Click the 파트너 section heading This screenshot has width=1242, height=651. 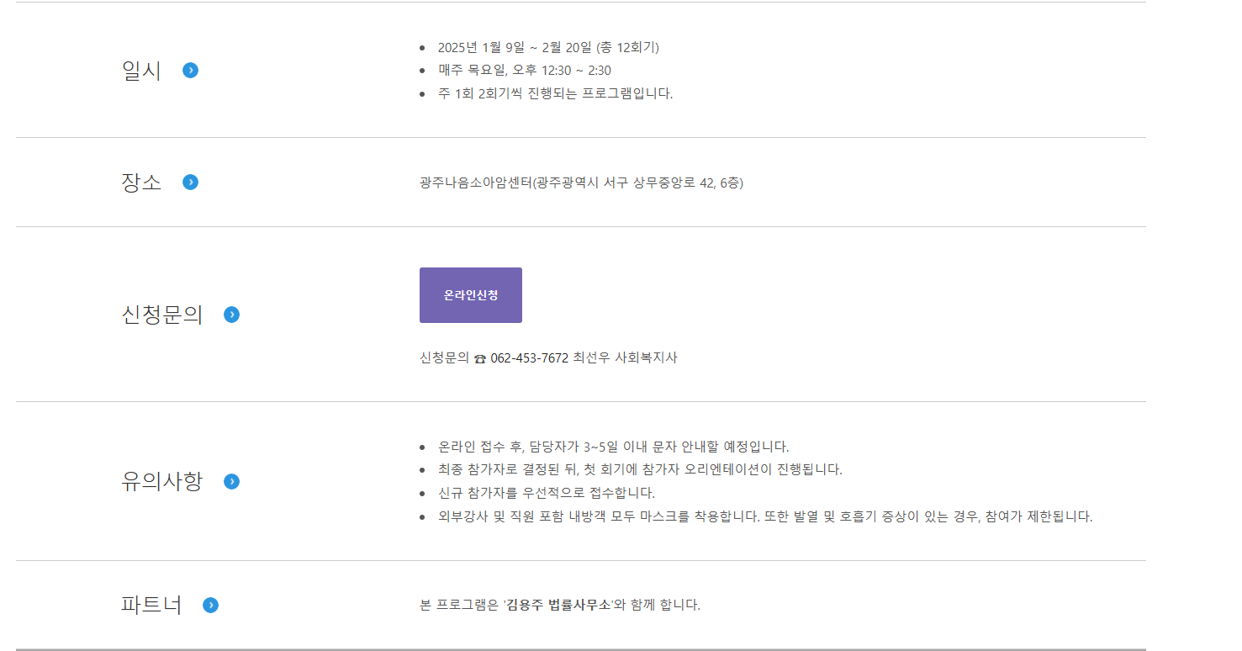151,606
